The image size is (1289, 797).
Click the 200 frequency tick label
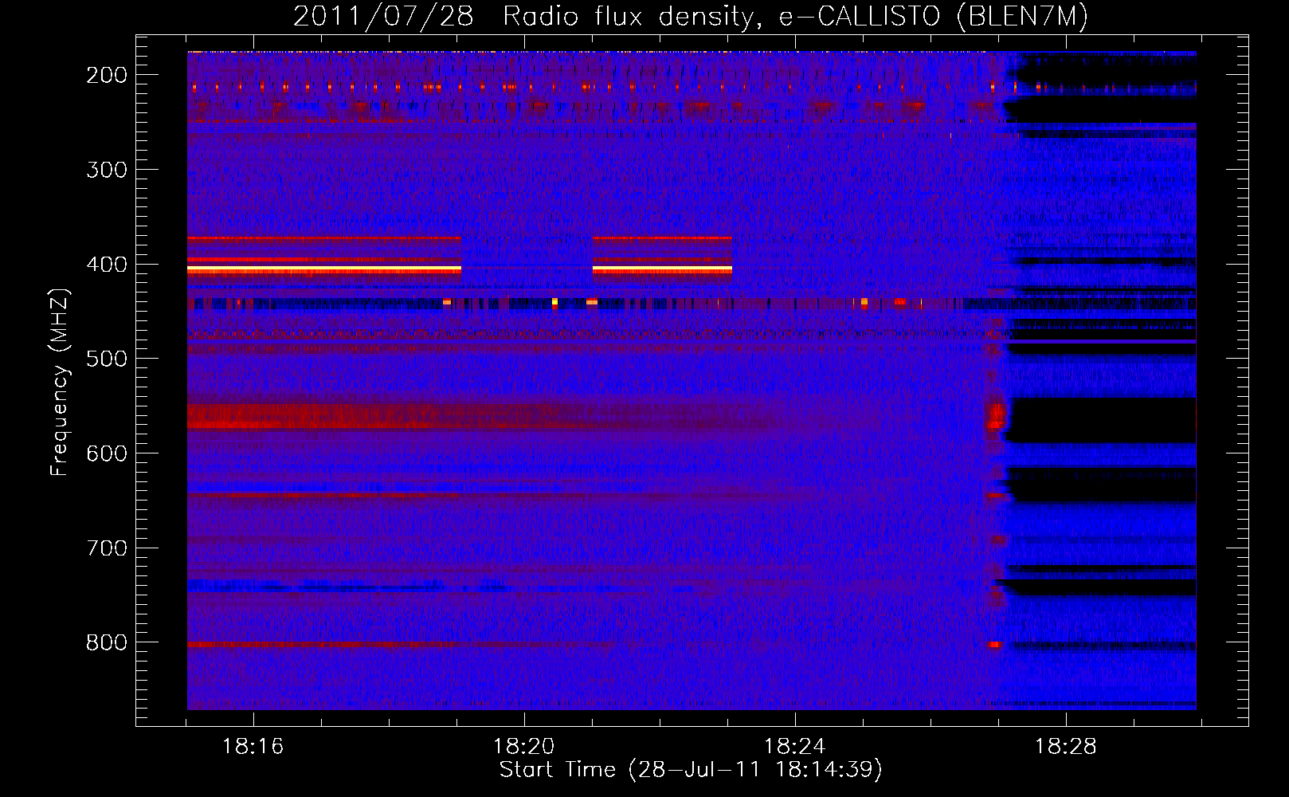click(107, 75)
